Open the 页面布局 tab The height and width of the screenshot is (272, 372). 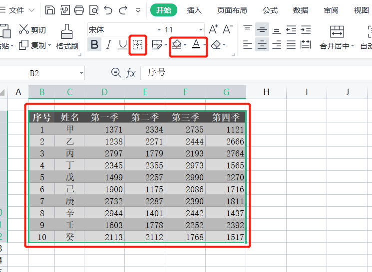click(x=232, y=10)
